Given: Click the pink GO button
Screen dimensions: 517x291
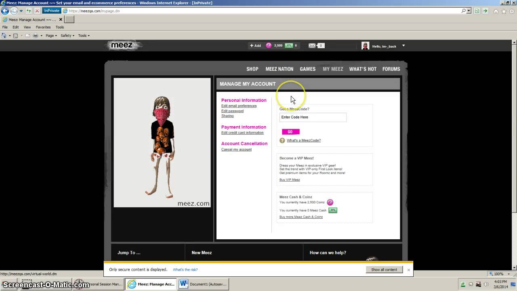Looking at the screenshot, I should [x=290, y=132].
